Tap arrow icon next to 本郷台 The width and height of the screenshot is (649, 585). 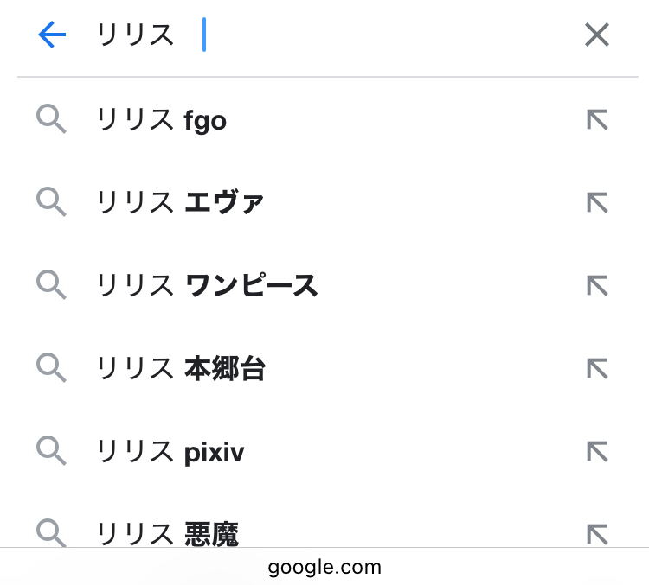[x=597, y=369]
